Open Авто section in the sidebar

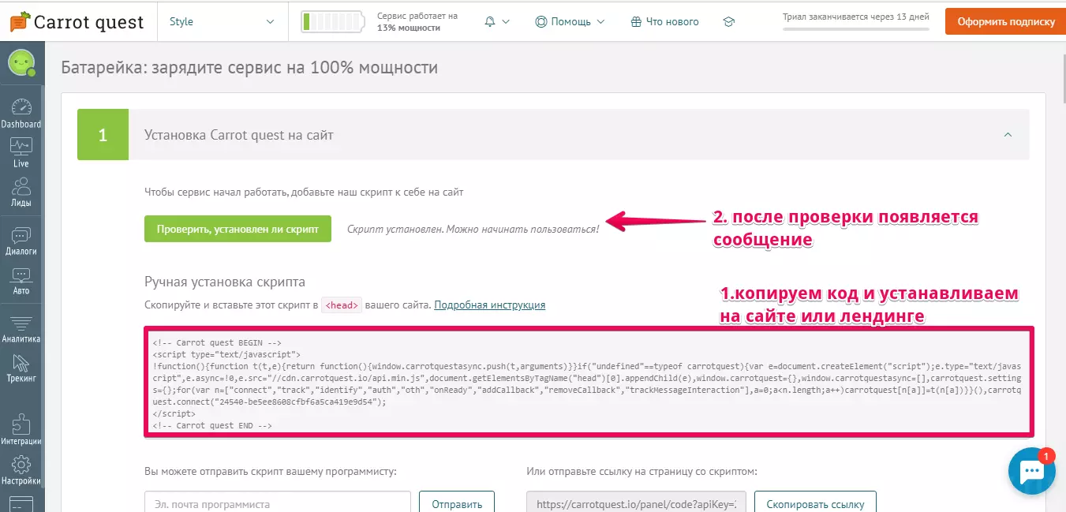point(21,281)
